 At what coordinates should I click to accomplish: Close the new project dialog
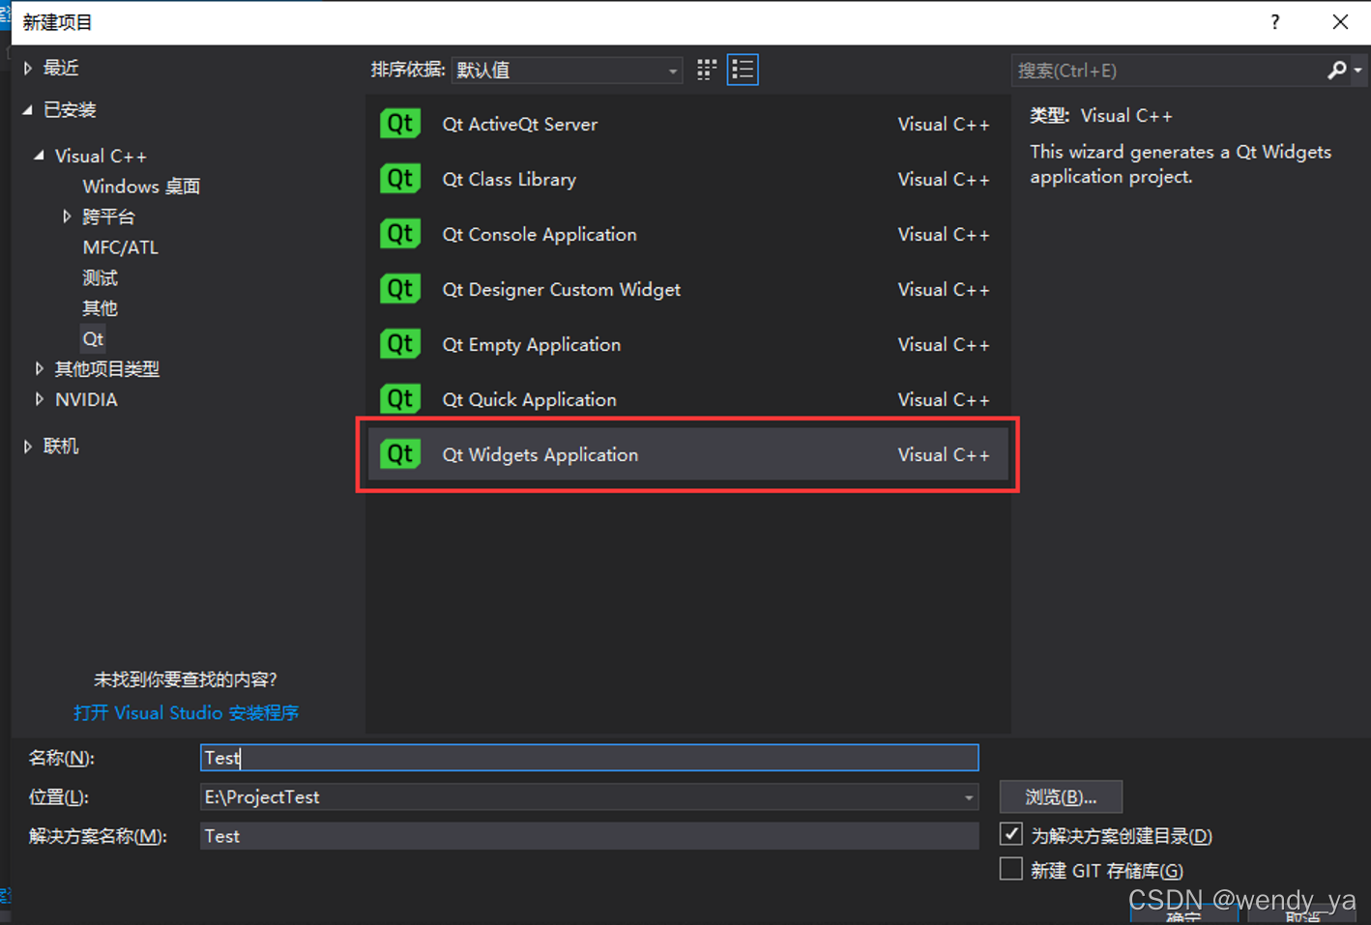point(1340,21)
